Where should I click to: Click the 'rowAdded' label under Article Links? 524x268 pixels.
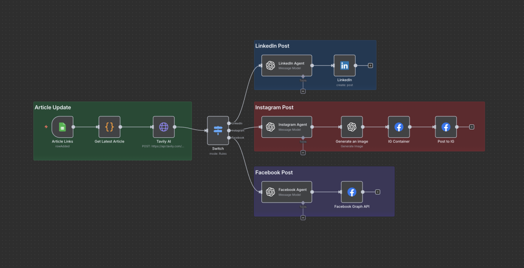[62, 146]
